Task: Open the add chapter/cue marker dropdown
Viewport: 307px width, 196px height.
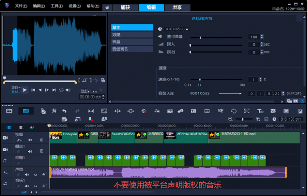Action: 32,127
